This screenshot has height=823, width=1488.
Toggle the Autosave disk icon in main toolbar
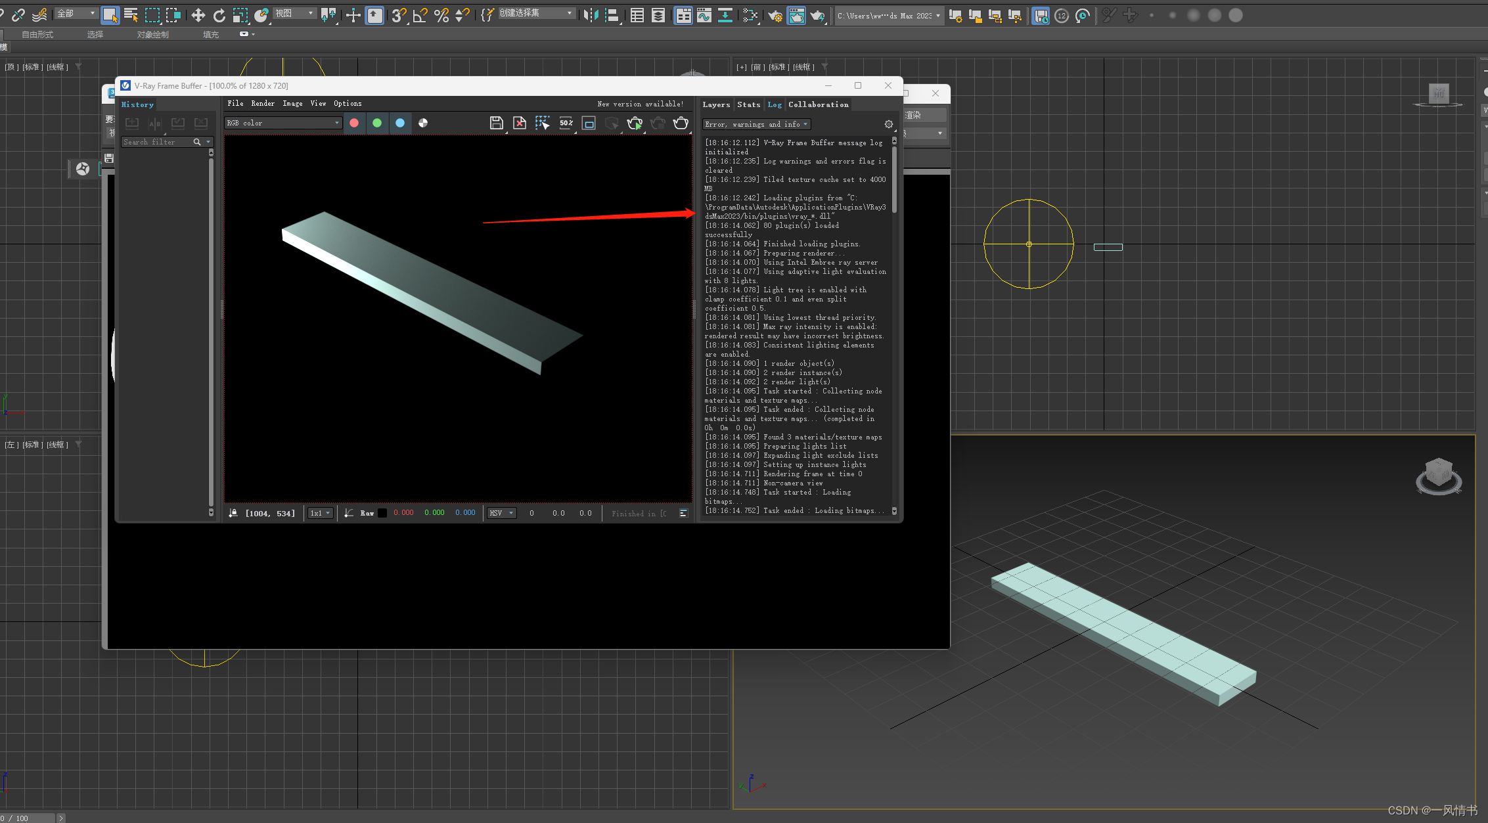coord(1041,15)
